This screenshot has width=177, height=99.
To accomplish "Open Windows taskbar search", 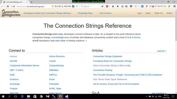I will pos(9,97).
